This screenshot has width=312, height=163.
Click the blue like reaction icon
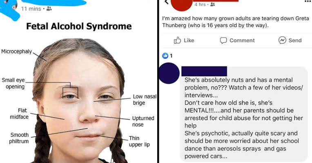click(x=165, y=56)
